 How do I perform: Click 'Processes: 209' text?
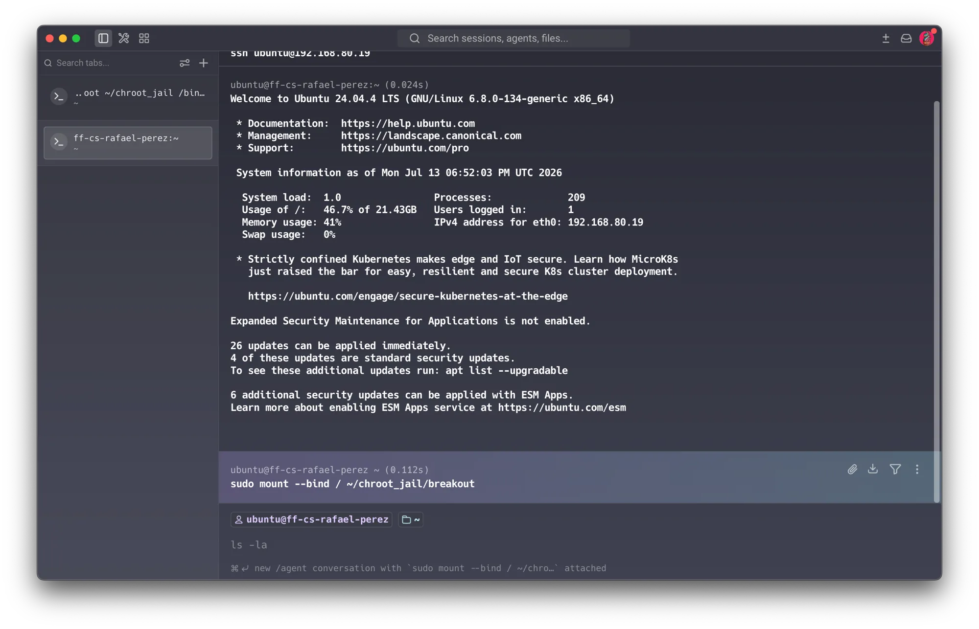(x=510, y=198)
